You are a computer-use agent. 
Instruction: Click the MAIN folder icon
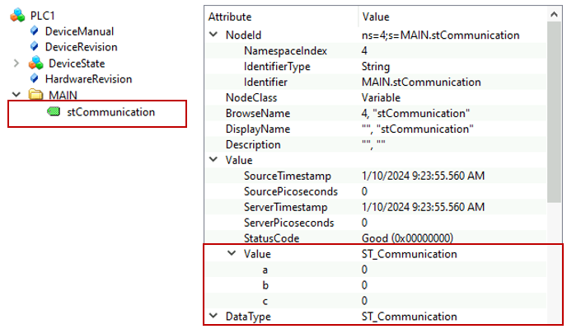pyautogui.click(x=35, y=95)
